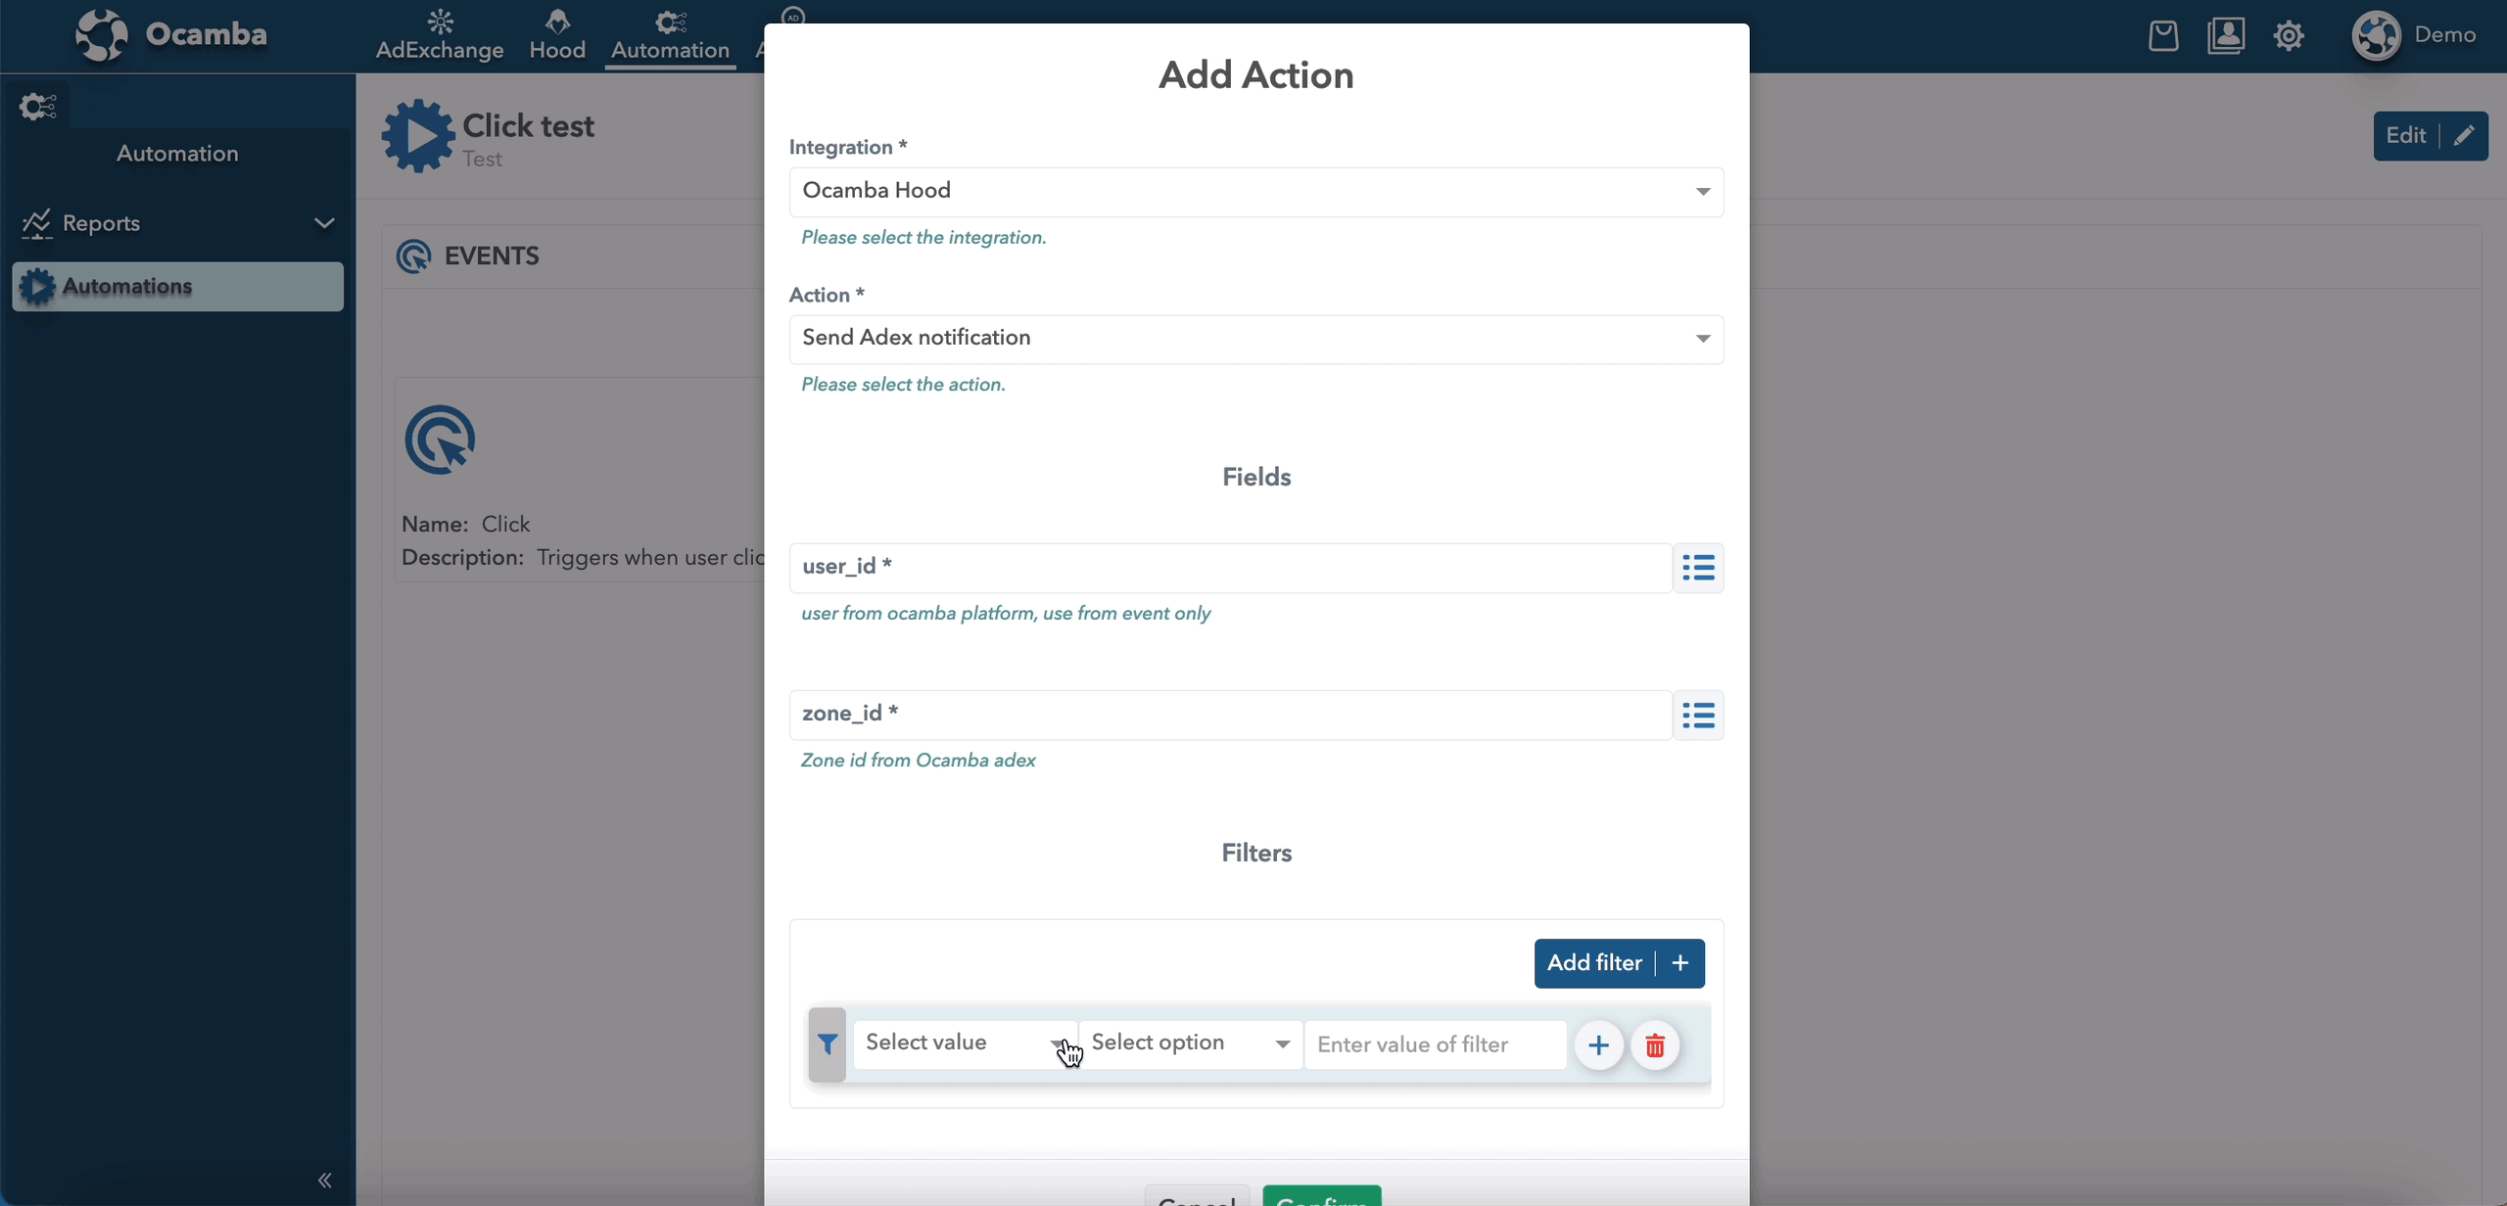2507x1206 pixels.
Task: Click the zone_id field list icon
Action: click(x=1698, y=714)
